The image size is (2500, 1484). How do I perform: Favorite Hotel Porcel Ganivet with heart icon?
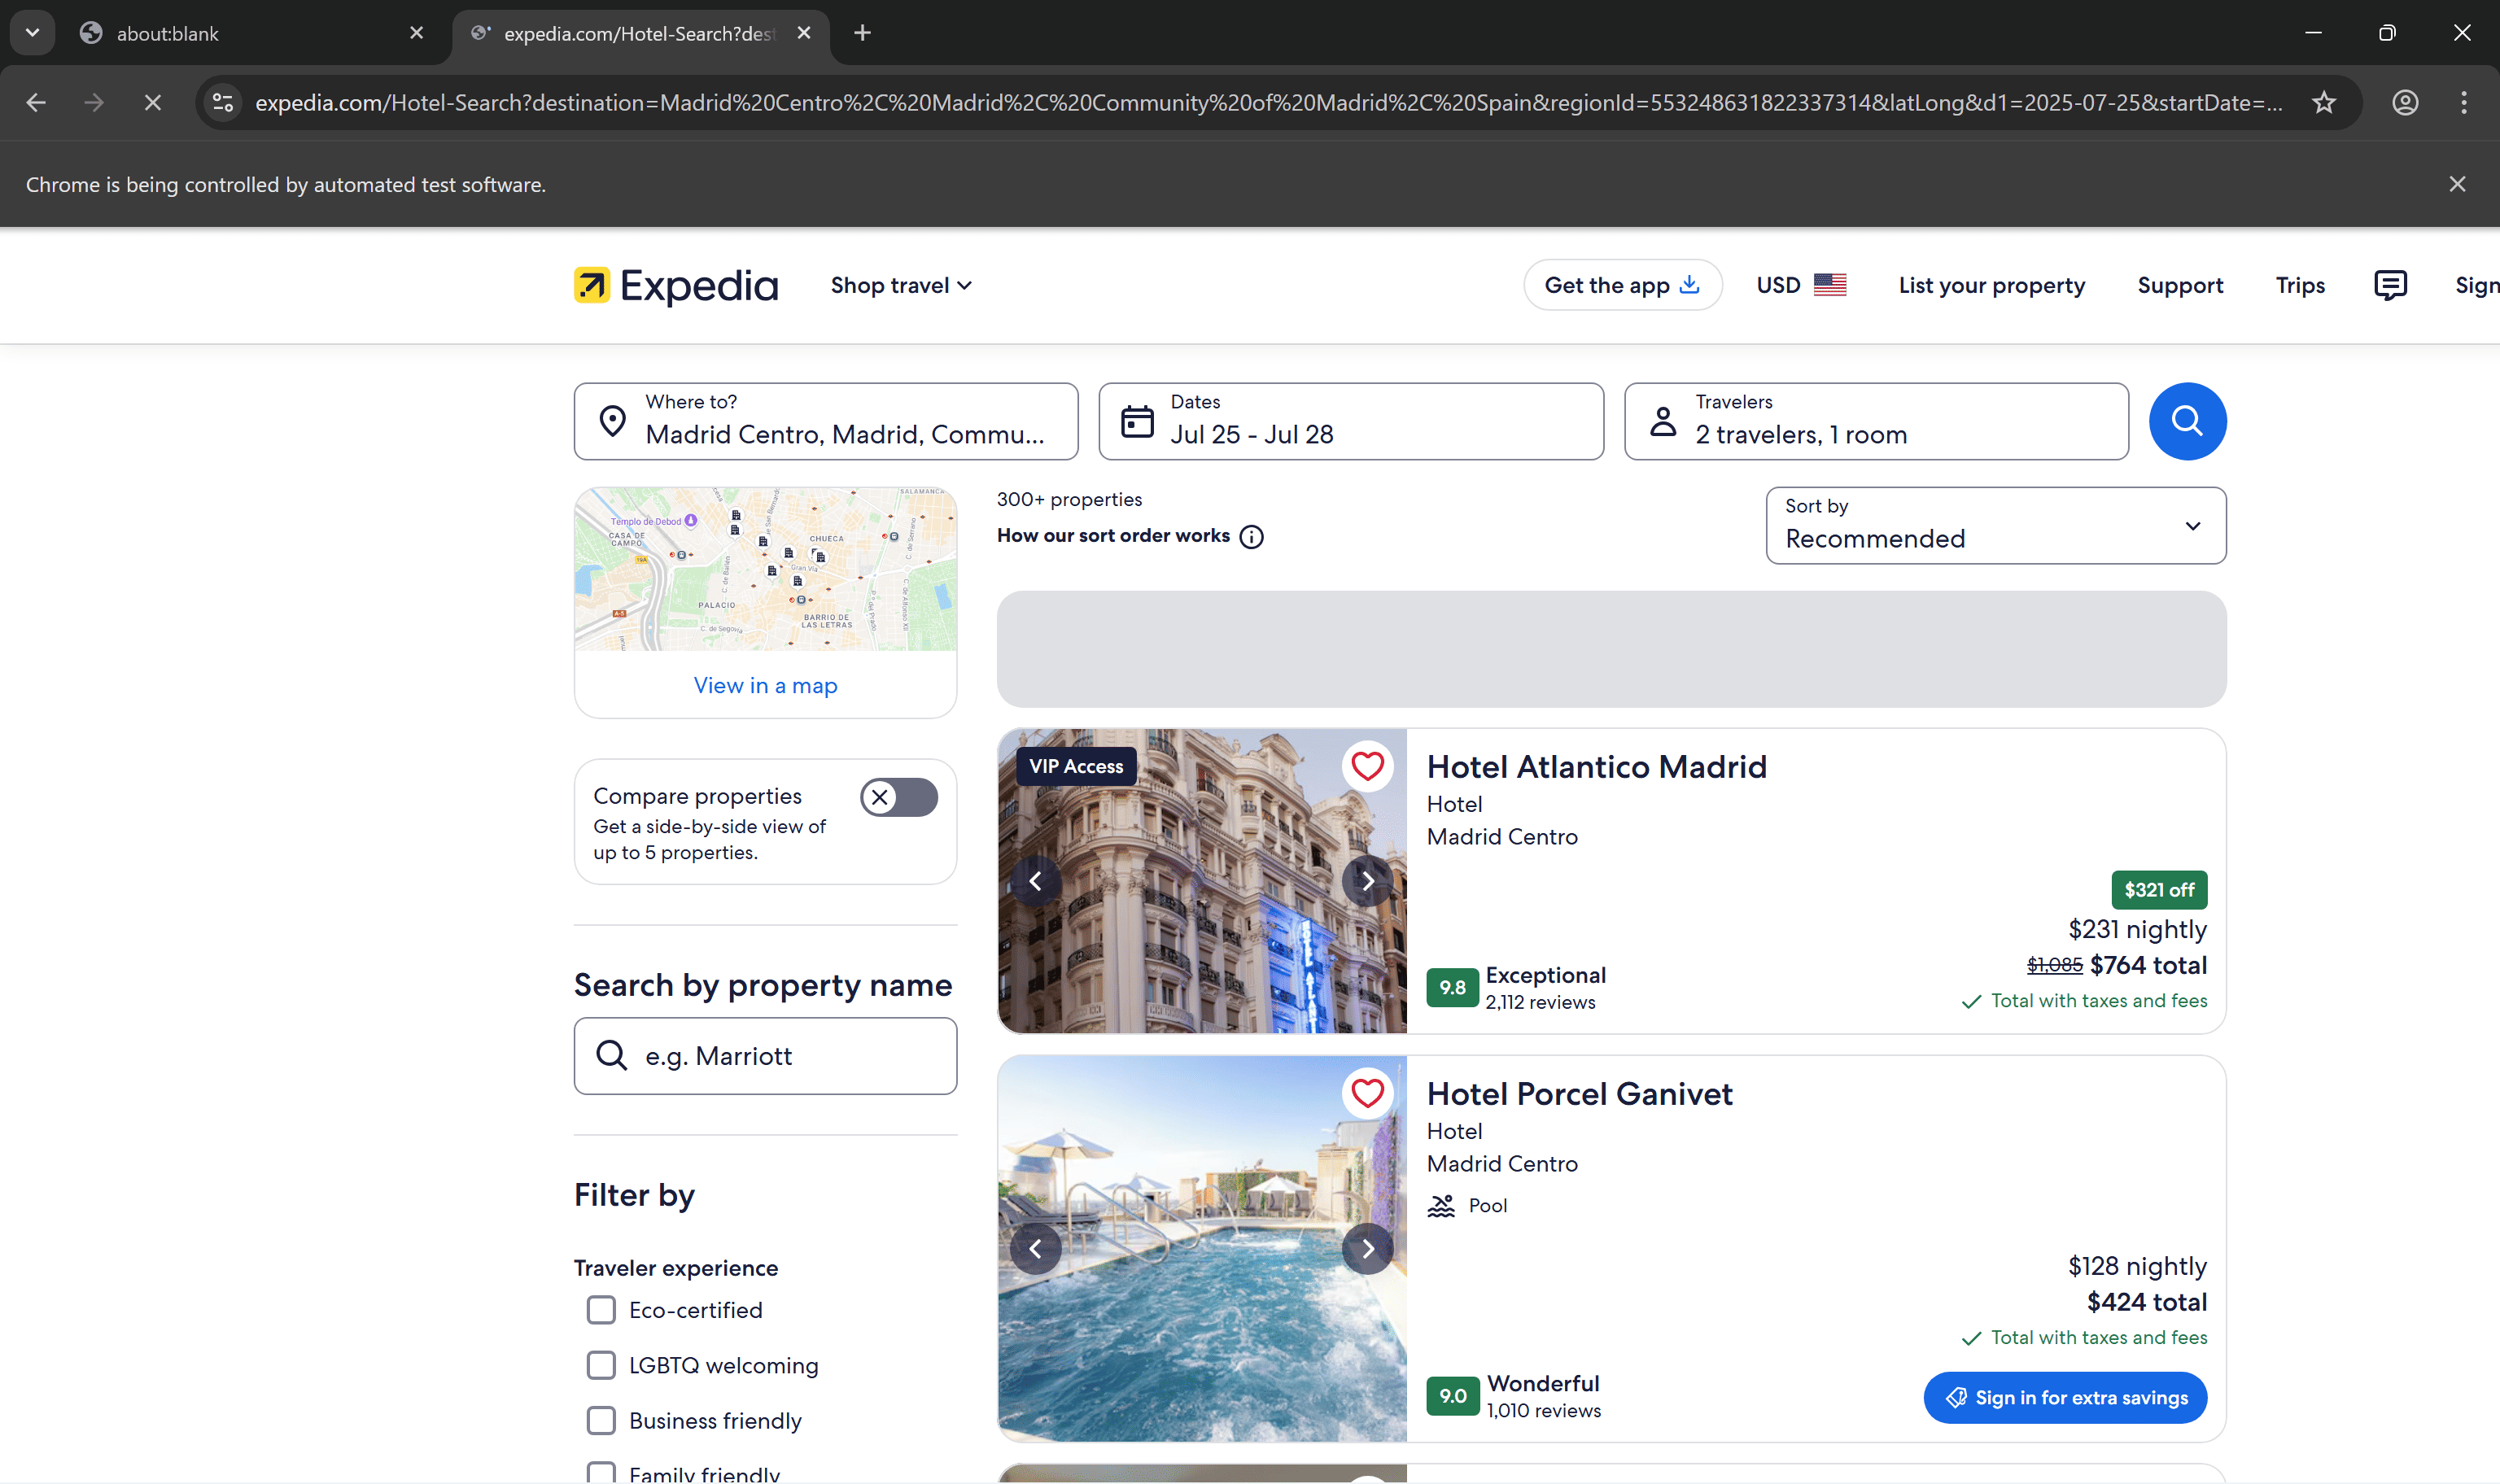pyautogui.click(x=1367, y=1093)
